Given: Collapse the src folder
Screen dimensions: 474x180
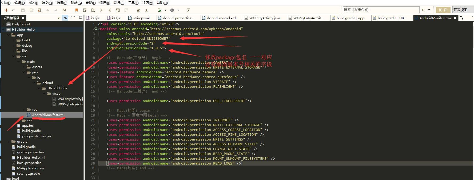Looking at the screenshot, I should [x=14, y=56].
